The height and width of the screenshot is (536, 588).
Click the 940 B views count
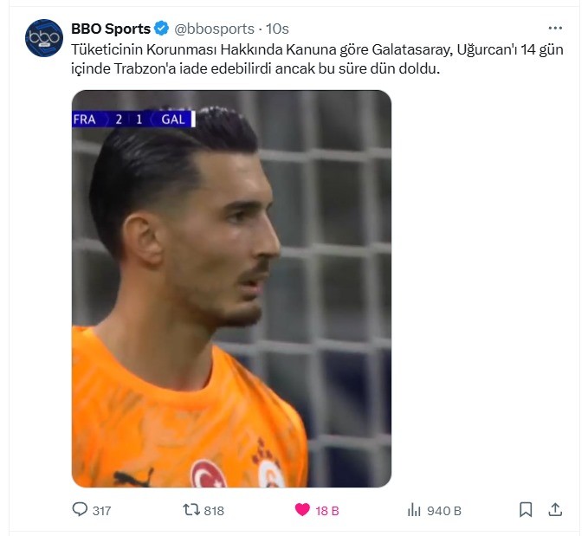pos(444,511)
